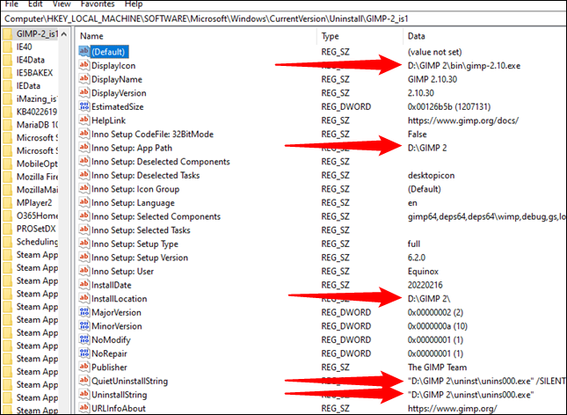The width and height of the screenshot is (567, 415).
Task: Click the InstallDate string value icon
Action: (x=84, y=285)
